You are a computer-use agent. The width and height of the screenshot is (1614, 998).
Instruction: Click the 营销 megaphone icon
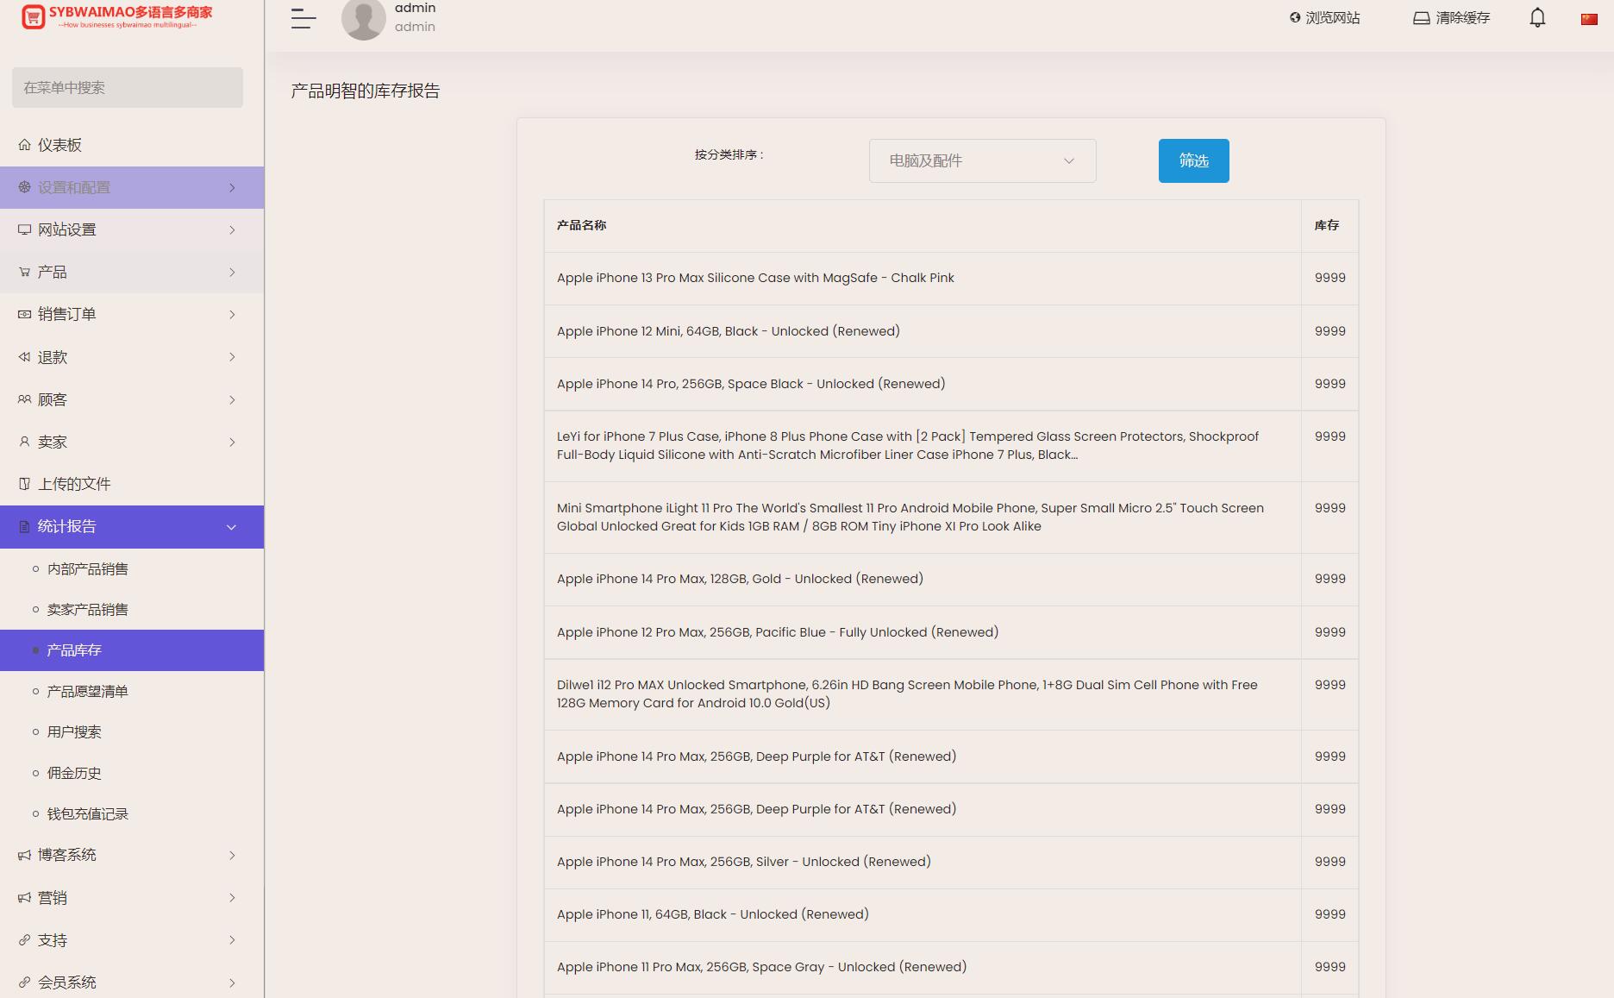click(24, 898)
